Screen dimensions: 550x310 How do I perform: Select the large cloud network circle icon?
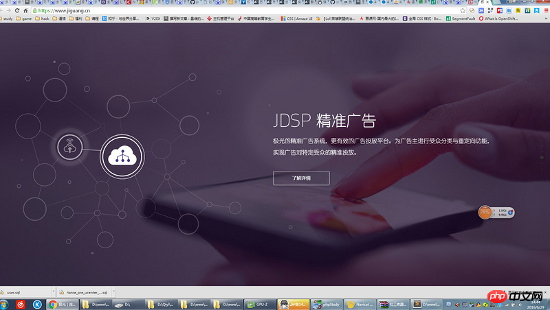(x=122, y=156)
